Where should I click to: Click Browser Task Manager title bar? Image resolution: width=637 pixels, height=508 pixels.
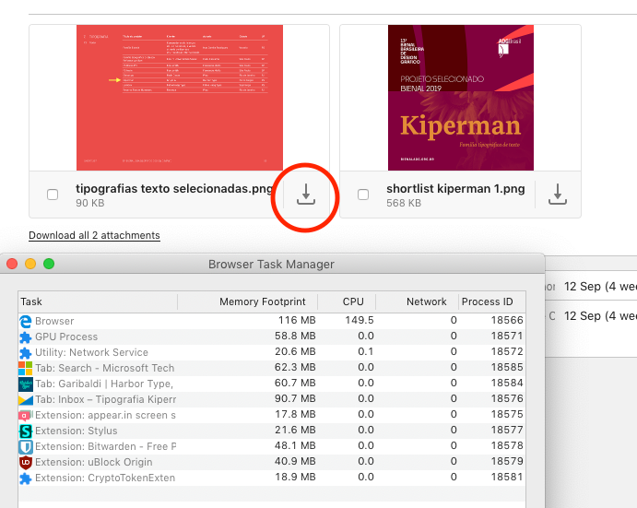coord(271,265)
